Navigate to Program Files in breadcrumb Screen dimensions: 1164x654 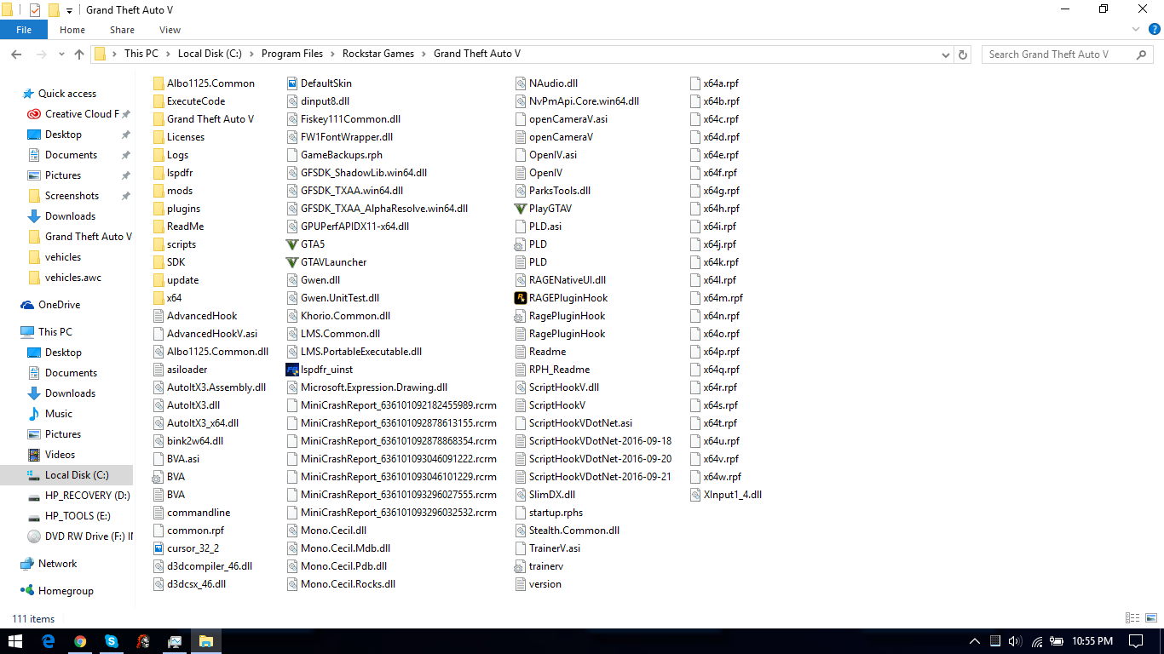[292, 54]
